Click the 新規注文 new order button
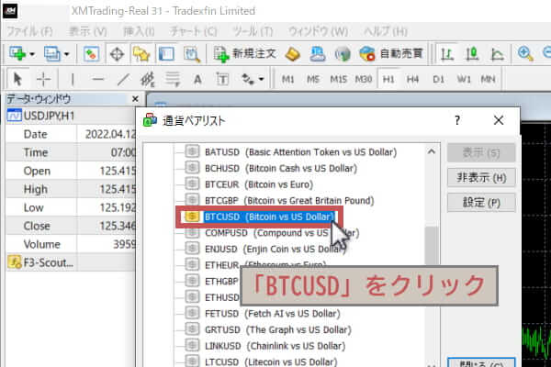Screen dimensions: 551x367 click(x=244, y=54)
